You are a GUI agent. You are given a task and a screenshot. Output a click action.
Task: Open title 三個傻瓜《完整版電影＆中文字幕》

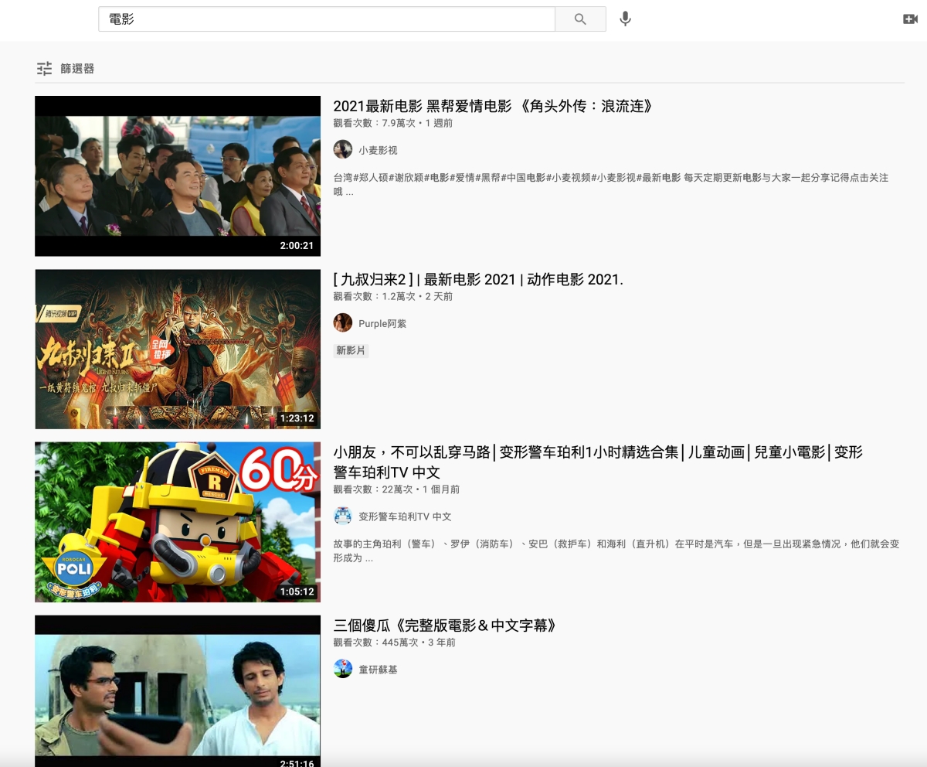click(446, 626)
